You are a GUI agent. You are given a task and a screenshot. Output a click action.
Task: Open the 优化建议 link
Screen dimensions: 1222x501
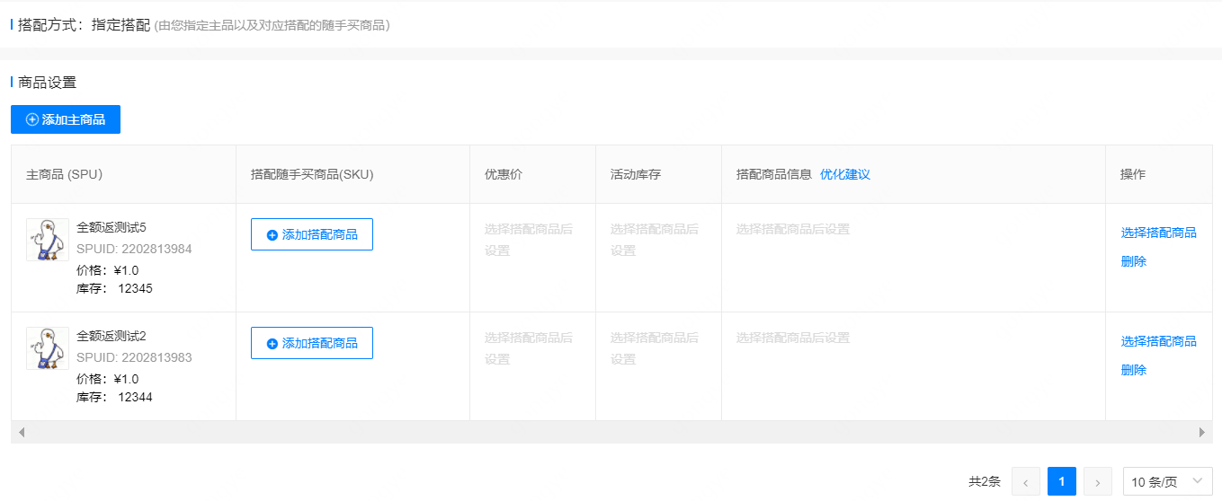pos(844,174)
